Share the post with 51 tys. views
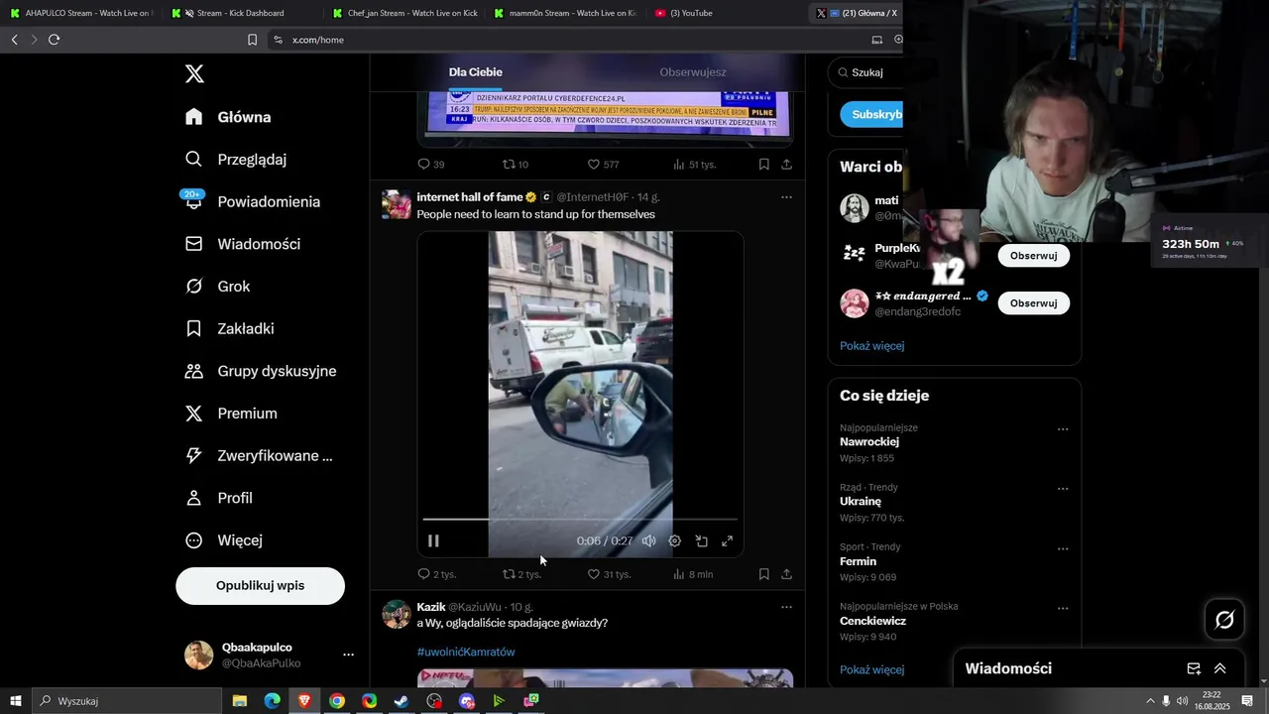This screenshot has width=1269, height=714. [786, 165]
